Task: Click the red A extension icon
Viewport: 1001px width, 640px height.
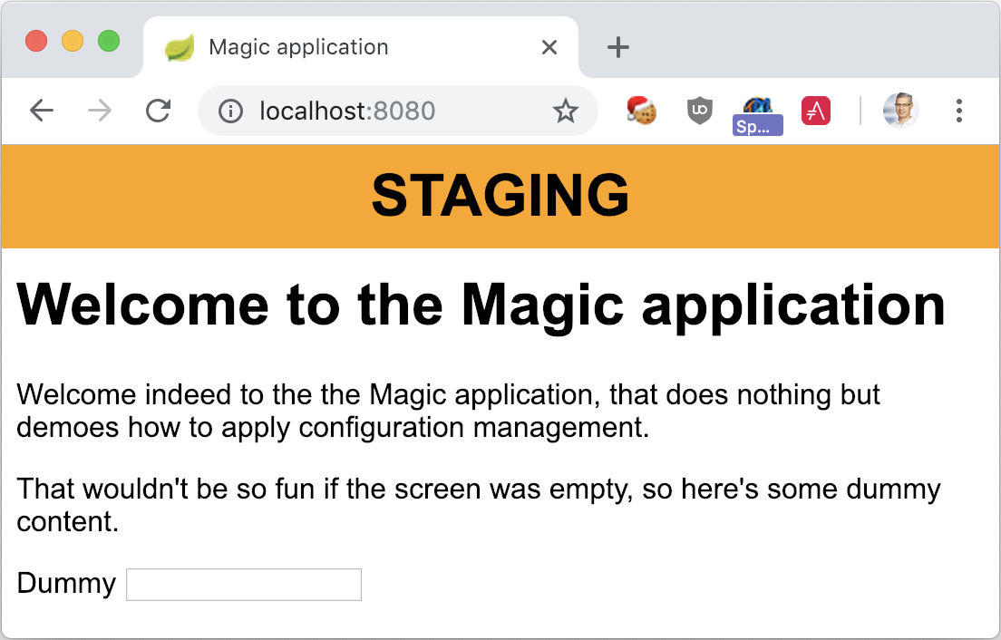Action: coord(815,110)
